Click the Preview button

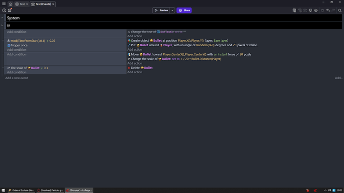point(161,10)
